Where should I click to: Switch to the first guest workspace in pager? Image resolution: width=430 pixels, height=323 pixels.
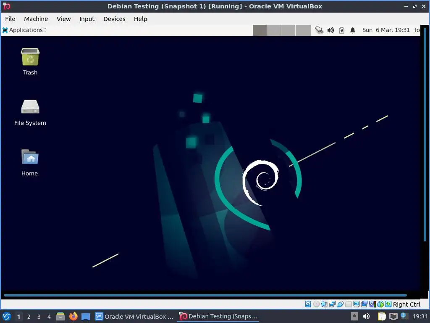point(260,30)
